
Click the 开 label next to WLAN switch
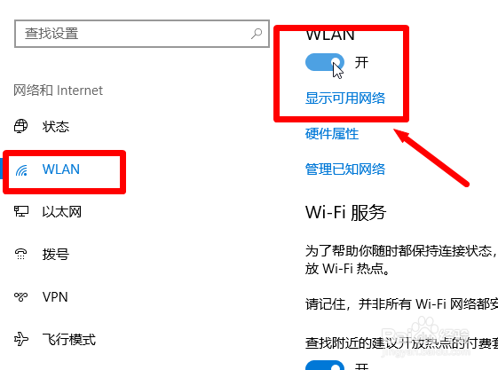pyautogui.click(x=362, y=62)
